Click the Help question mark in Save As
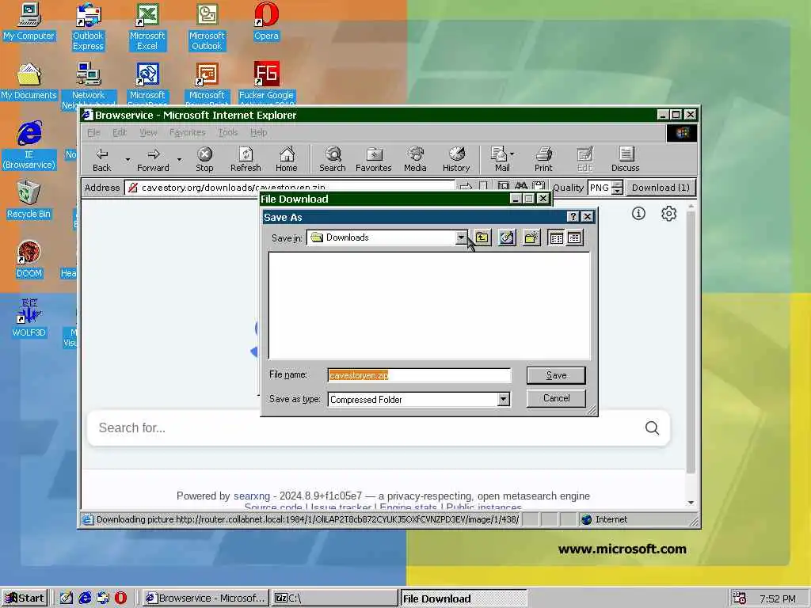 573,217
